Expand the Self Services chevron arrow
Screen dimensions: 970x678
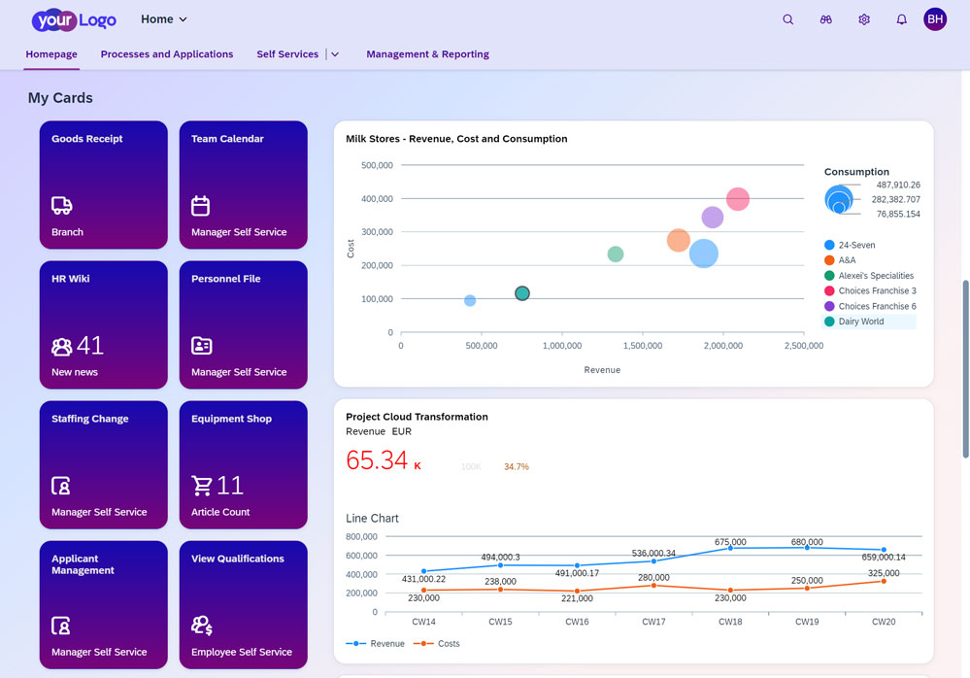coord(335,54)
